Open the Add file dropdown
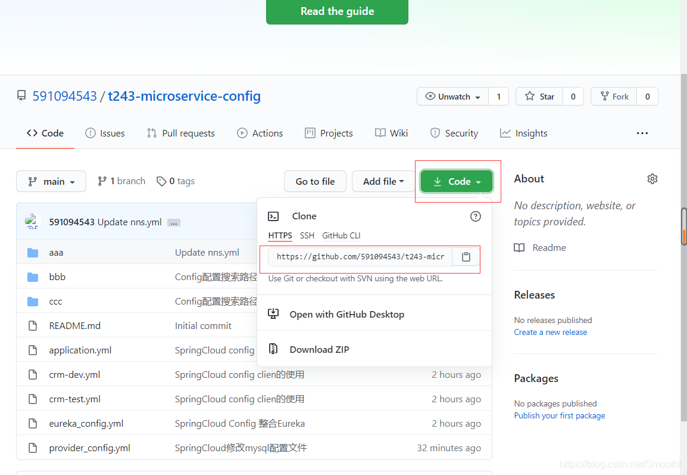The width and height of the screenshot is (687, 475). (383, 181)
